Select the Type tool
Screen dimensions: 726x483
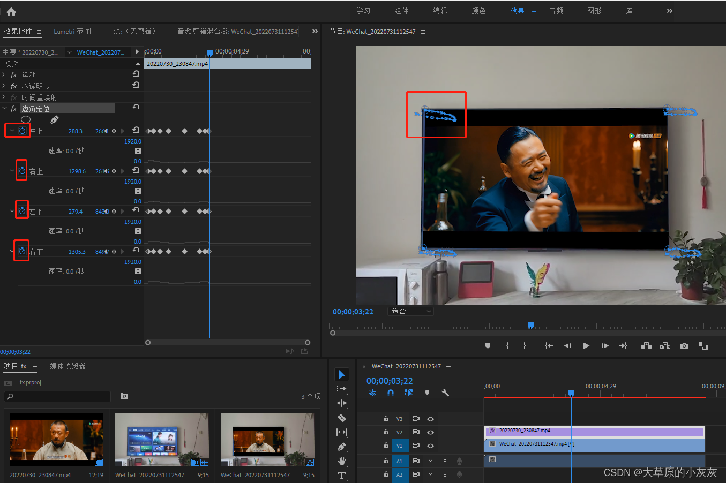[341, 476]
